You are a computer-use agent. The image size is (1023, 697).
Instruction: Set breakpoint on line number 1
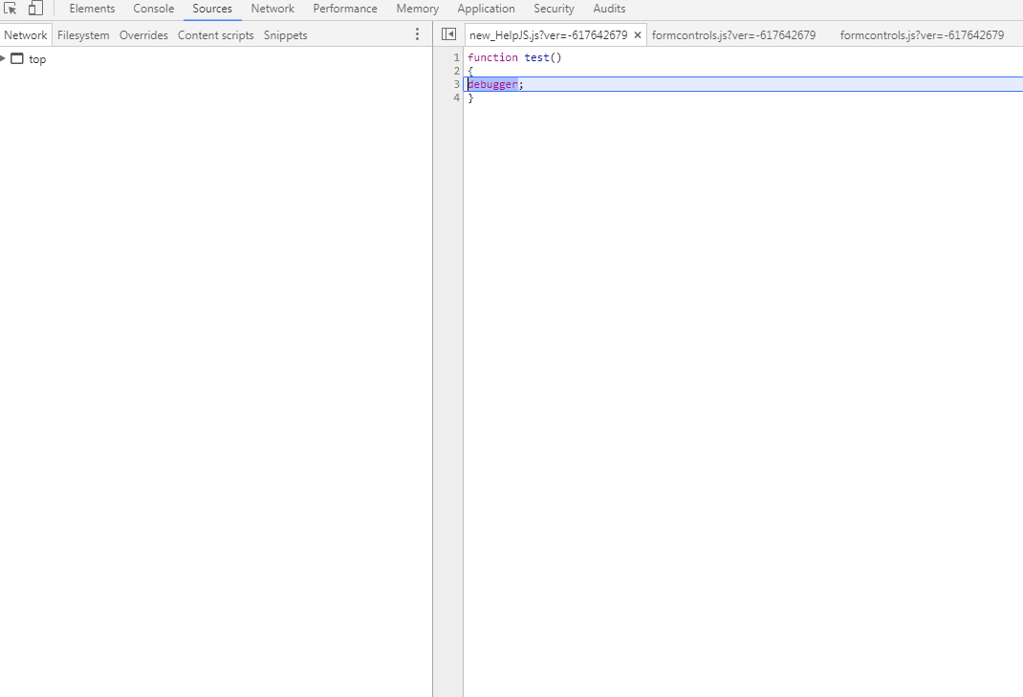click(x=457, y=57)
